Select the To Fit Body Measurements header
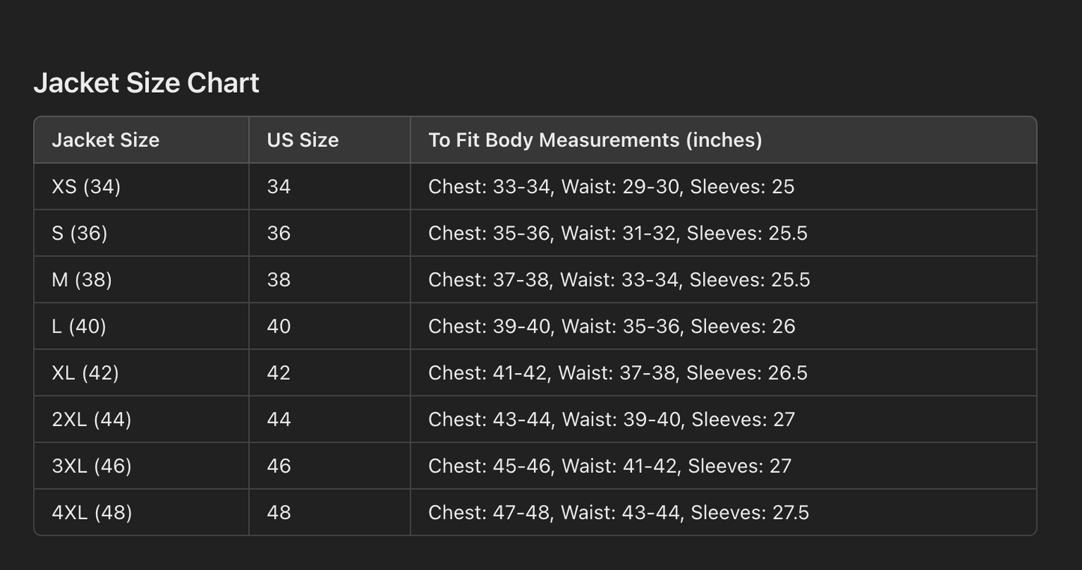 click(595, 140)
